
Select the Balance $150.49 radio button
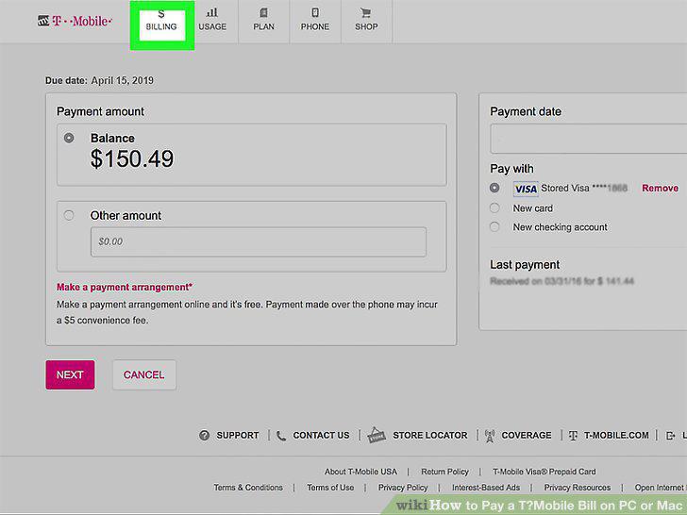pyautogui.click(x=69, y=138)
